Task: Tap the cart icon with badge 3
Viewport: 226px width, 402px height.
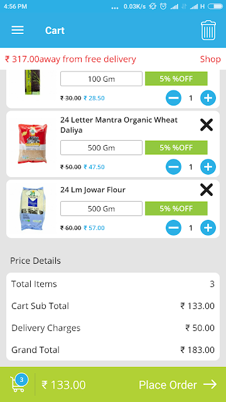Action: 19,383
